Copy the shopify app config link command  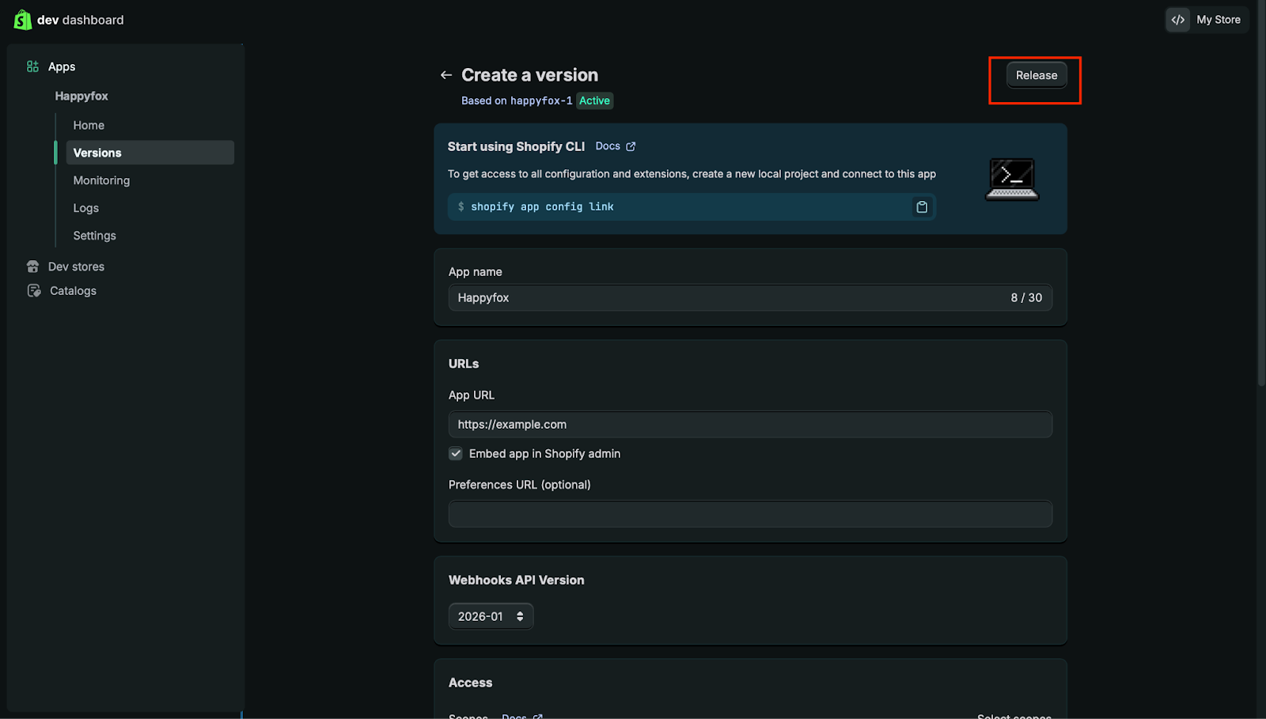pos(922,207)
